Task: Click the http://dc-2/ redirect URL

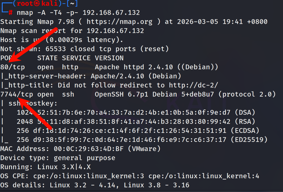Action: (x=194, y=85)
